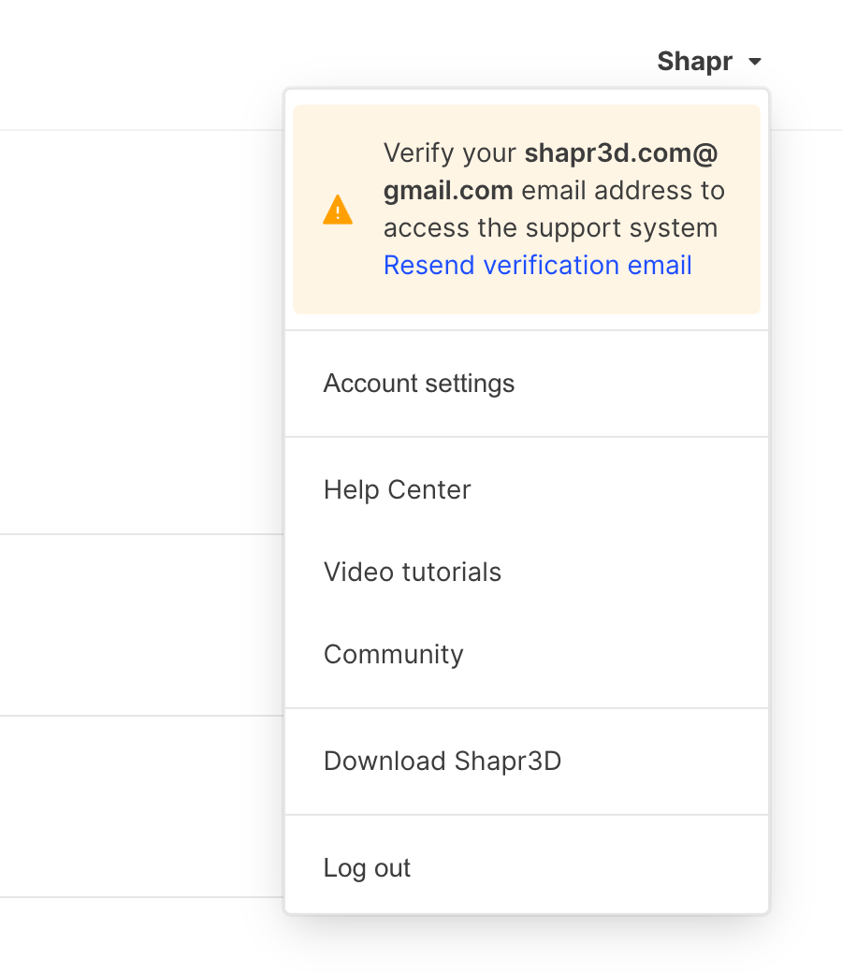842x973 pixels.
Task: Click the orange warning triangle icon
Action: coord(338,210)
